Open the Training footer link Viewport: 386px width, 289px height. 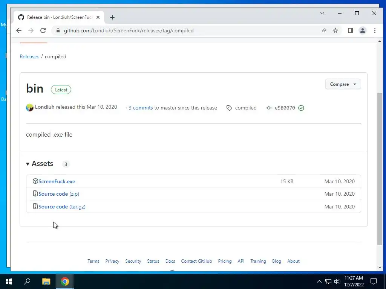click(258, 261)
